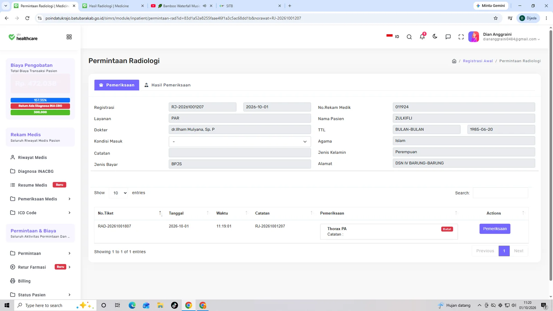The height and width of the screenshot is (311, 553).
Task: Sort the table by Tanggal column
Action: click(x=189, y=213)
